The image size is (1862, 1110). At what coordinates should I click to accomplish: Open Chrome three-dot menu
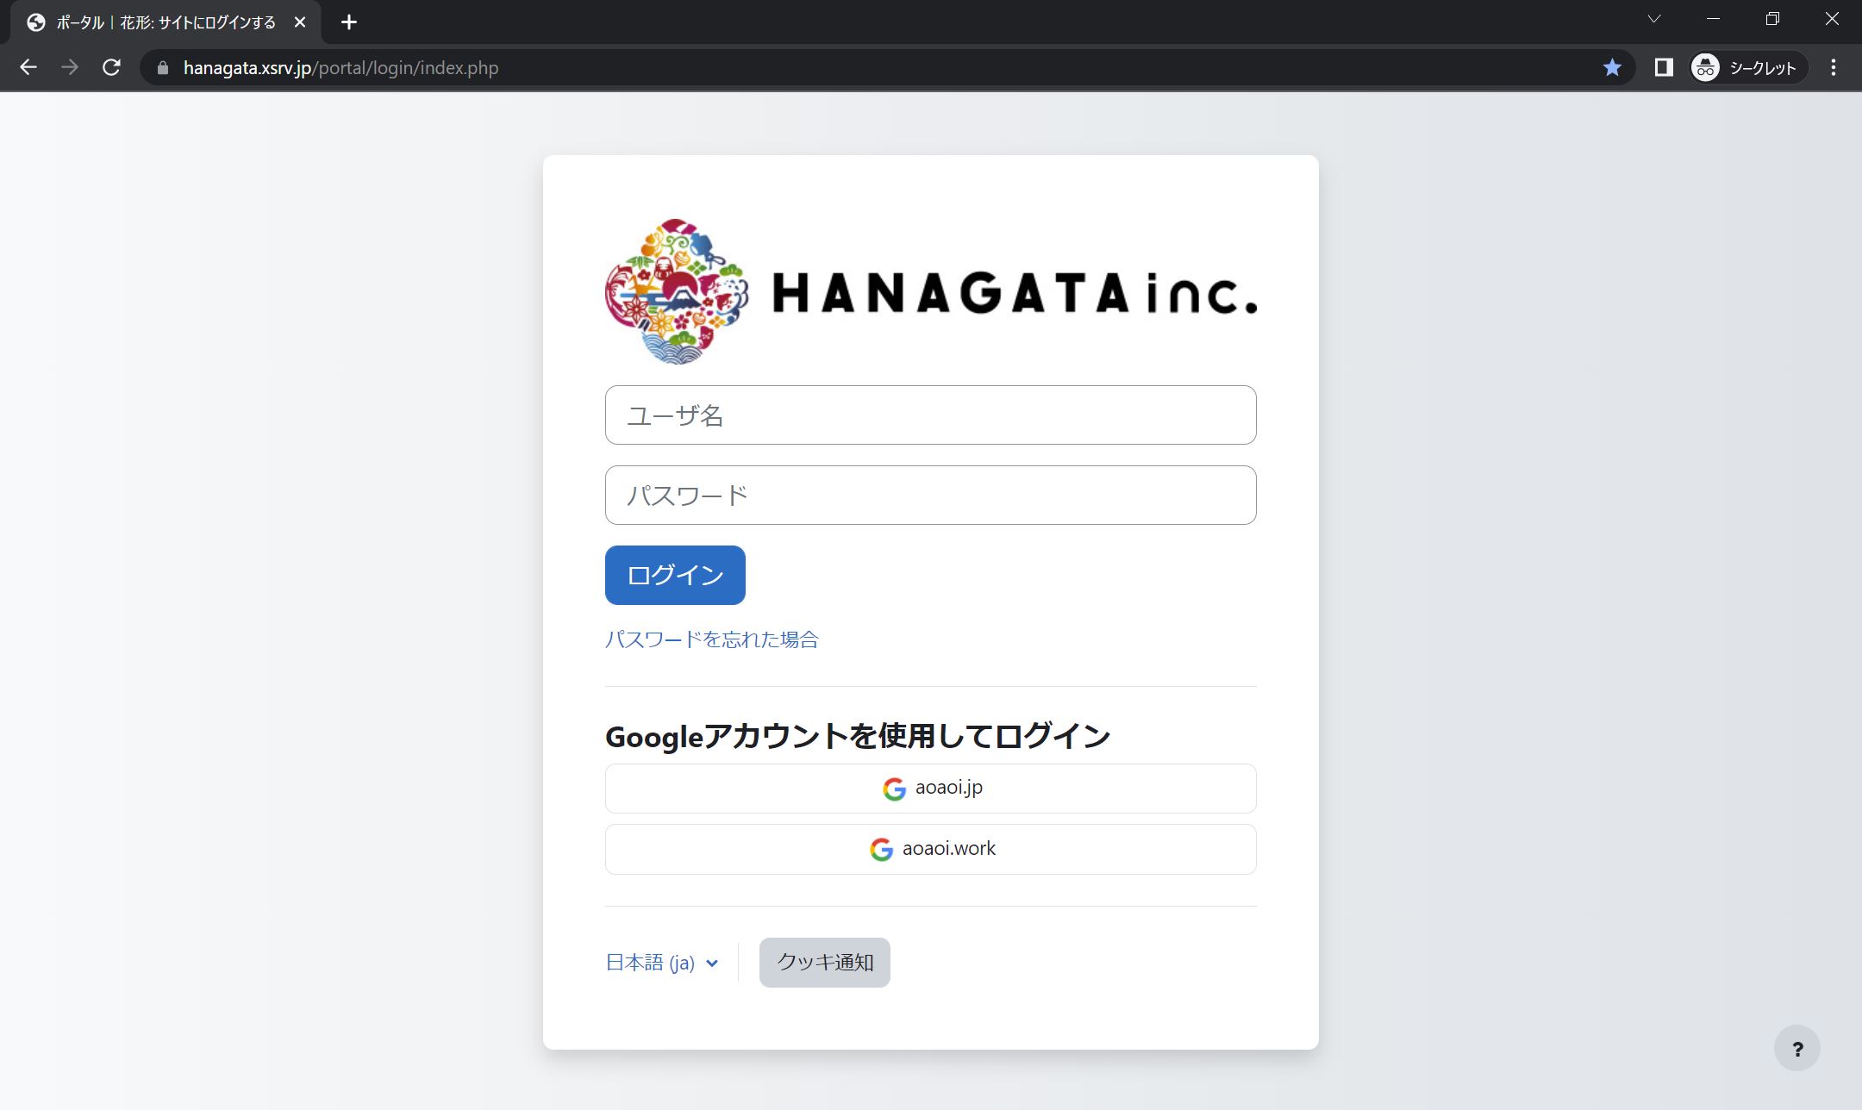coord(1834,67)
